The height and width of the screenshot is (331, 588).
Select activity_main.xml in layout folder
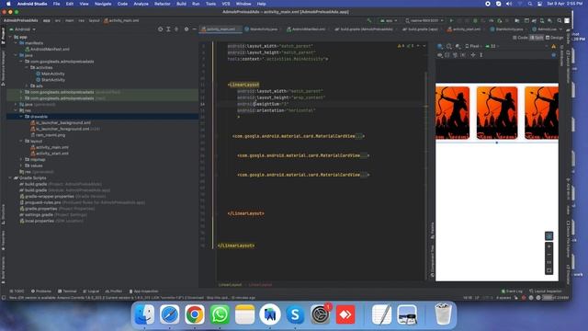(49, 147)
